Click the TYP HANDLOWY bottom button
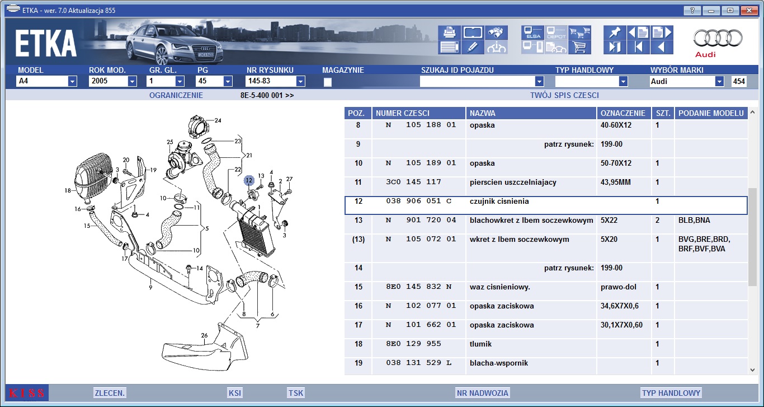Image resolution: width=764 pixels, height=407 pixels. click(671, 393)
